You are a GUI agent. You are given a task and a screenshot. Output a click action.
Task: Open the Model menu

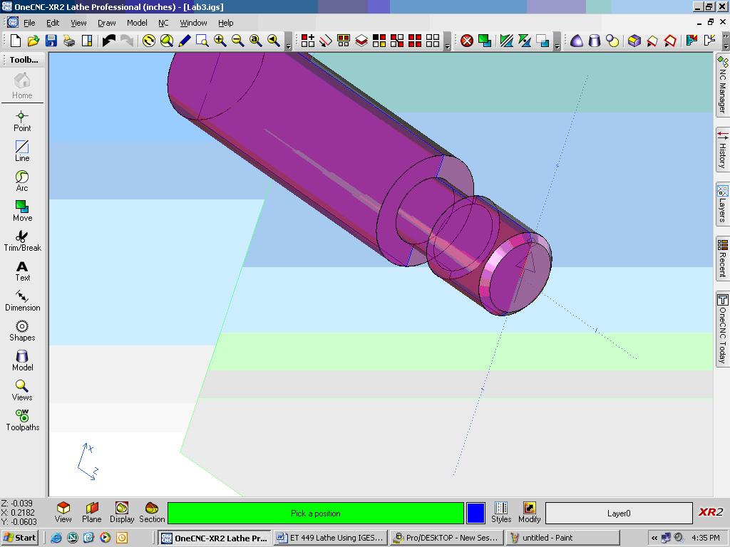[x=137, y=23]
